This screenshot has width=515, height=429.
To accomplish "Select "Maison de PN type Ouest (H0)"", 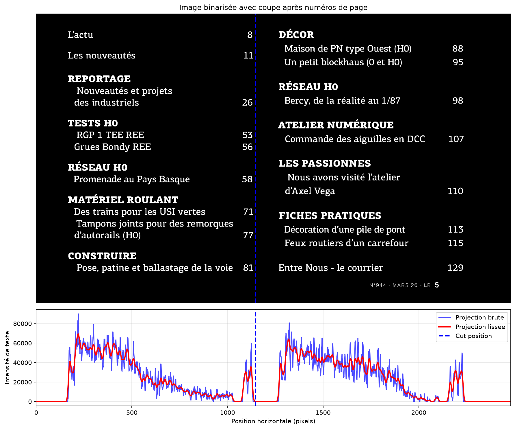I will point(348,49).
